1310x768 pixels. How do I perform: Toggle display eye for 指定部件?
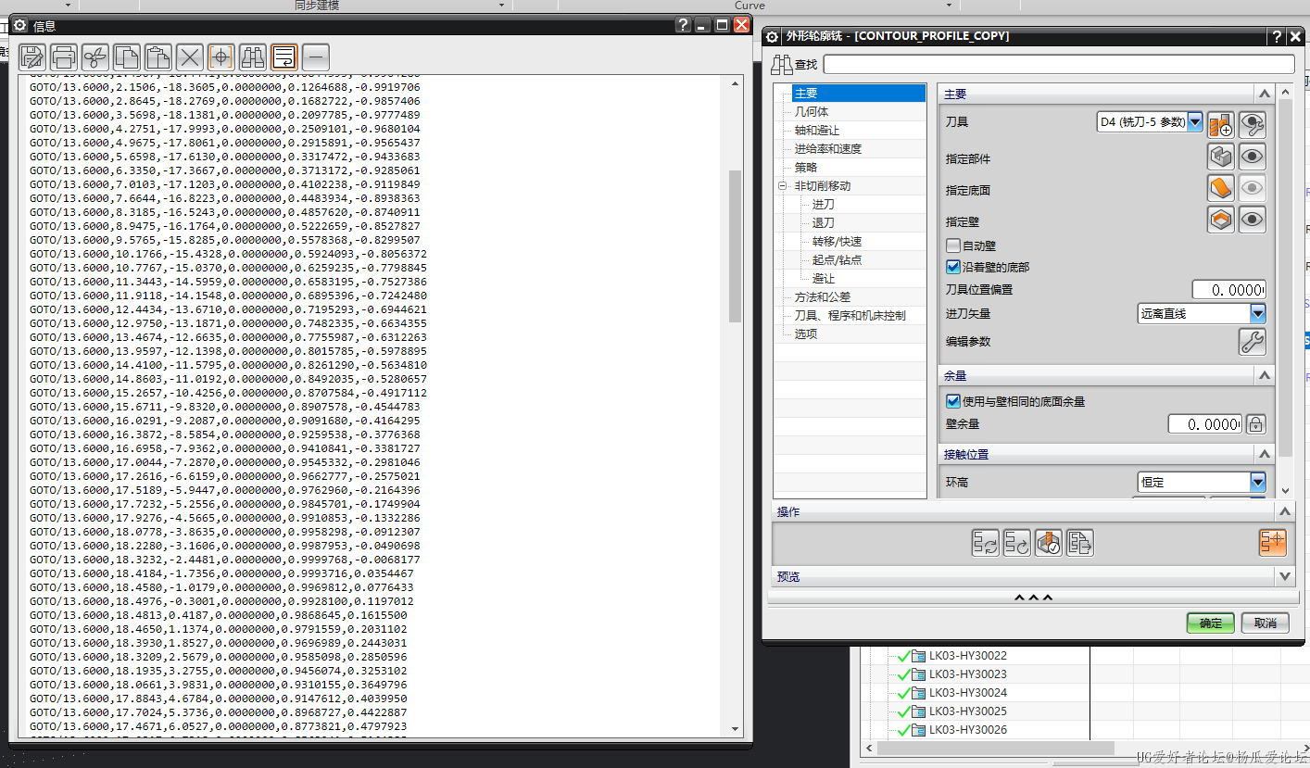click(x=1253, y=156)
